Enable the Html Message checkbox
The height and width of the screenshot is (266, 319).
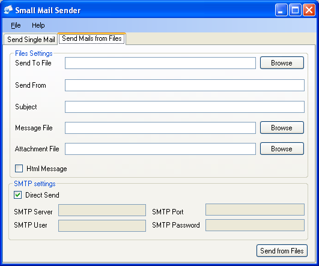pos(19,169)
